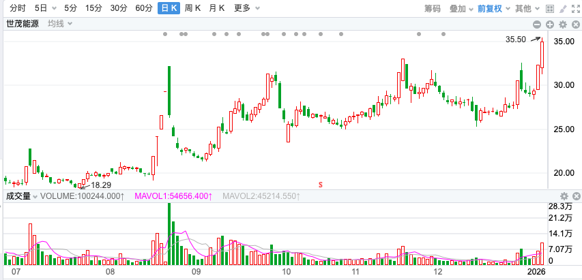Image resolution: width=582 pixels, height=280 pixels.
Task: Open the 叠加 overlay menu
Action: (x=461, y=8)
